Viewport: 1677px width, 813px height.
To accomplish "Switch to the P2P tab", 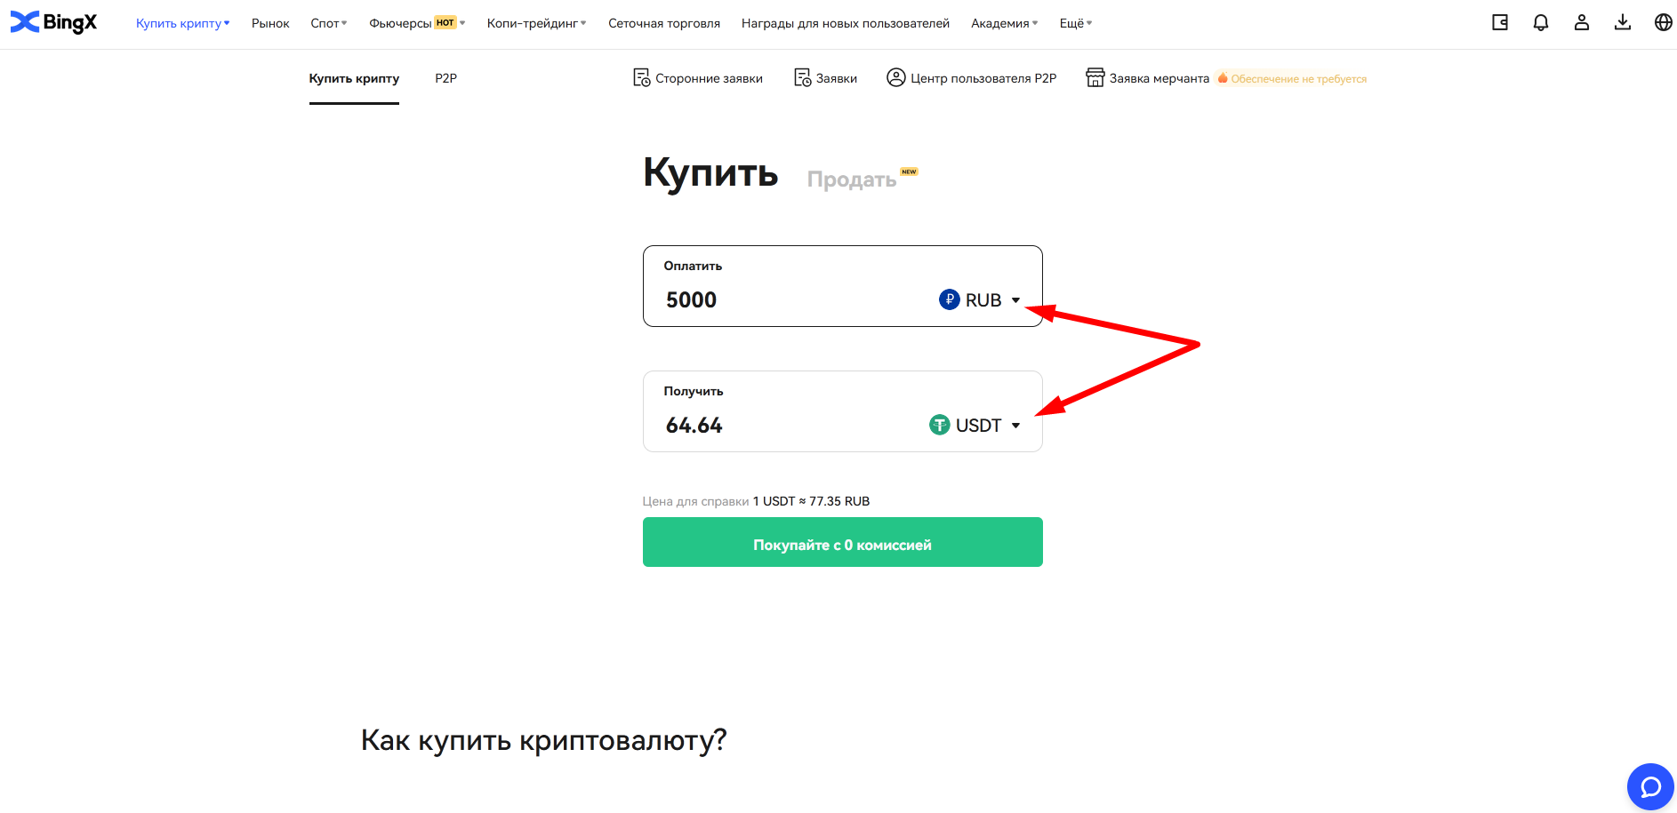I will click(x=445, y=78).
